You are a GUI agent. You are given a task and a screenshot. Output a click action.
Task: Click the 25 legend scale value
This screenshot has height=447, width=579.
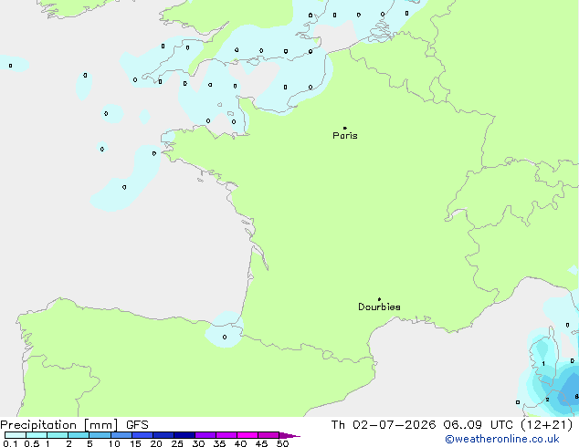(x=177, y=443)
